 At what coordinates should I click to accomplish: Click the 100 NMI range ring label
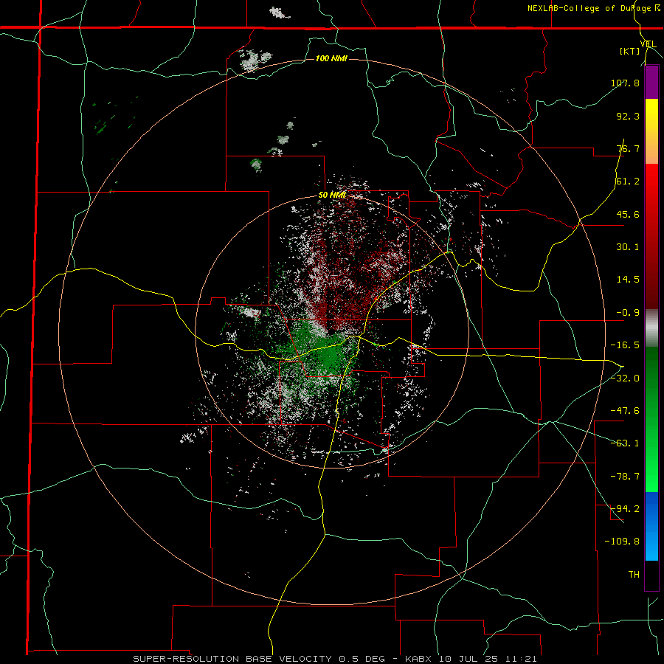point(331,58)
